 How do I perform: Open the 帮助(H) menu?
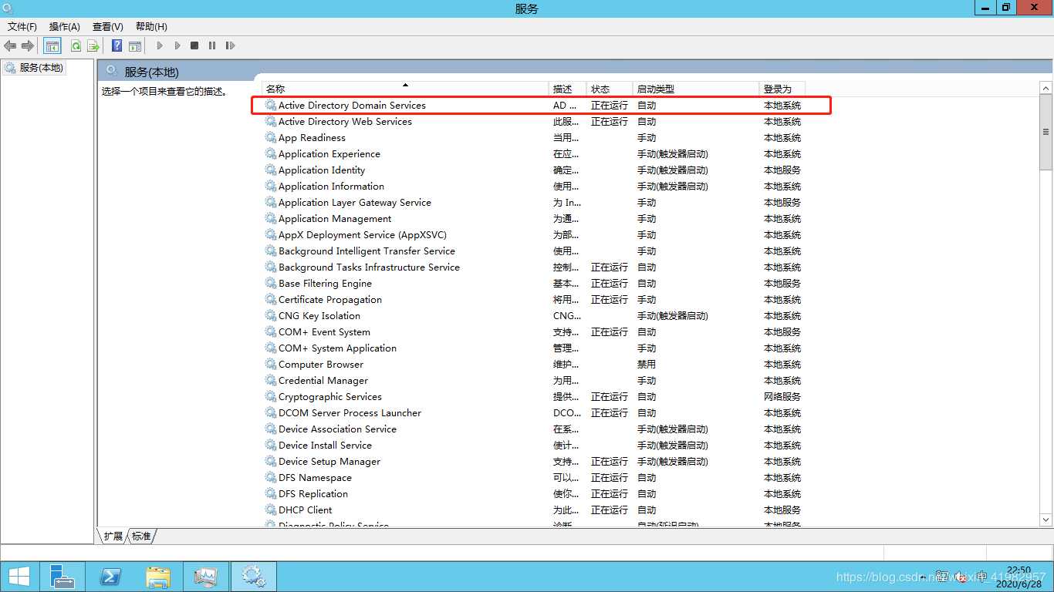151,27
